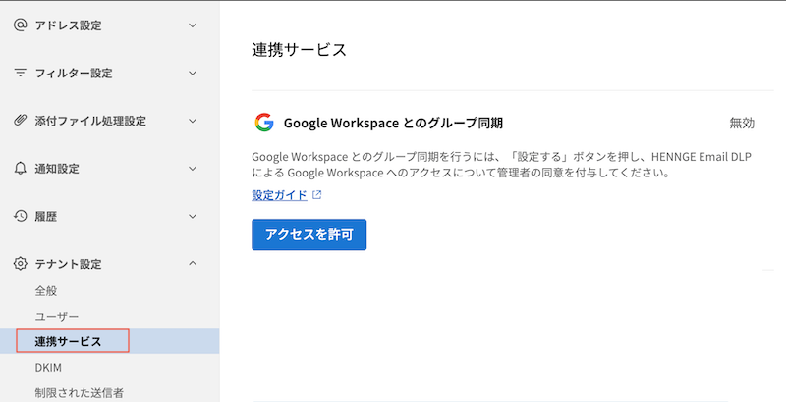This screenshot has width=786, height=402.
Task: Open アドレス設定 menu section
Action: (x=68, y=25)
